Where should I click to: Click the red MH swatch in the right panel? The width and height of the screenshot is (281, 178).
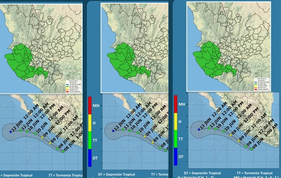[x=176, y=104]
